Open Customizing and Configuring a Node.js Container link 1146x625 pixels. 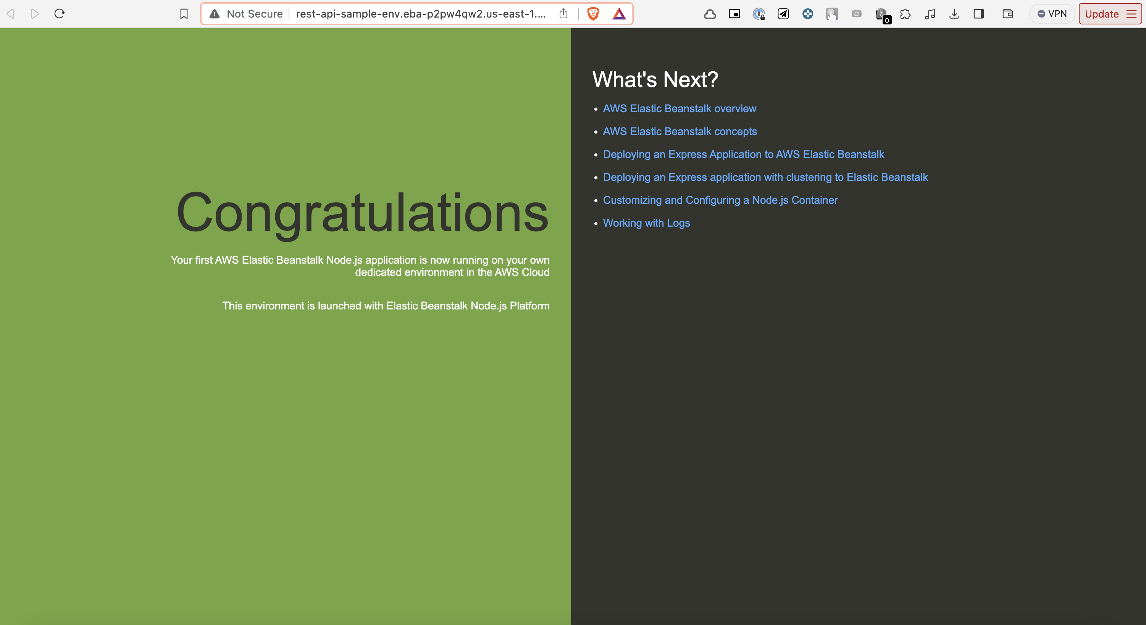click(x=720, y=200)
